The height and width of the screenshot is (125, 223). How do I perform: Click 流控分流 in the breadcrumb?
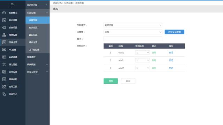(x=57, y=3)
